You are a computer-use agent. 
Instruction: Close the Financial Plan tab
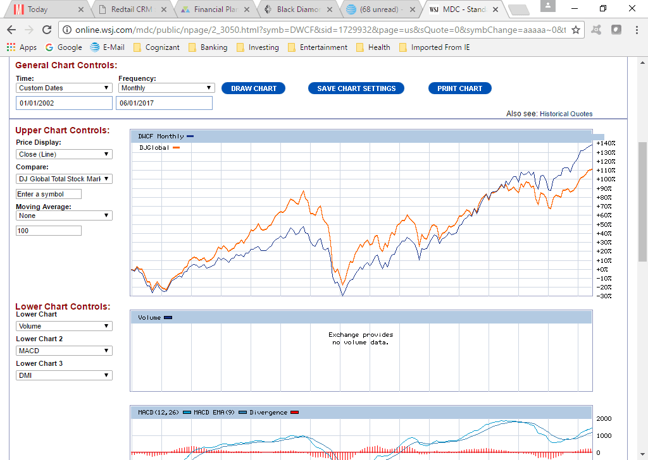(247, 9)
